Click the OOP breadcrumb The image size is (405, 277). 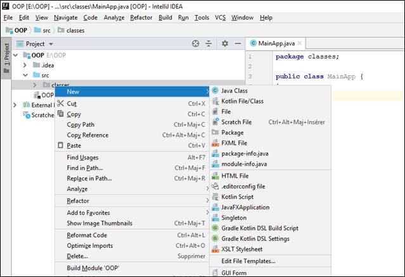(x=16, y=30)
